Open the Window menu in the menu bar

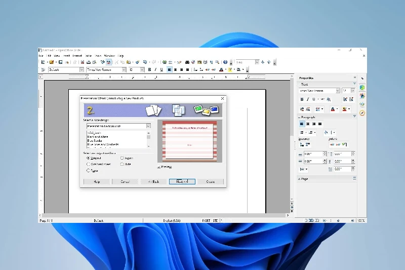tap(109, 56)
